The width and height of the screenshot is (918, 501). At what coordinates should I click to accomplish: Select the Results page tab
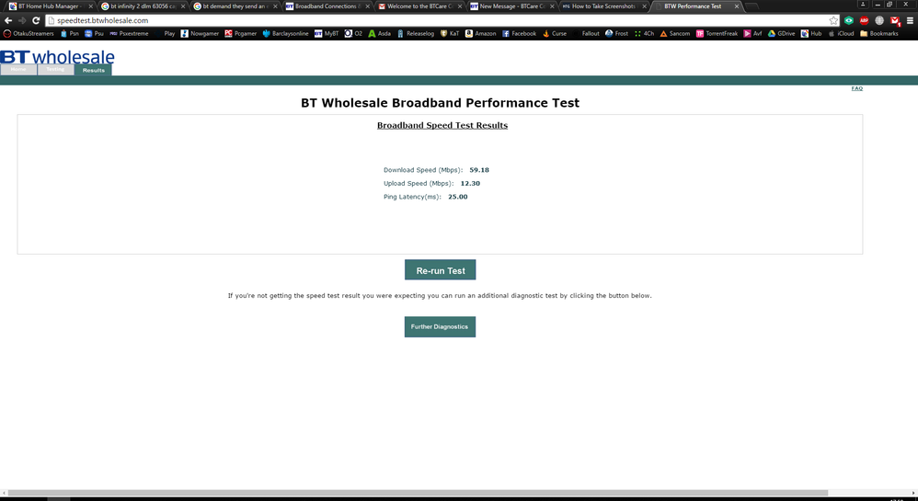[x=93, y=70]
